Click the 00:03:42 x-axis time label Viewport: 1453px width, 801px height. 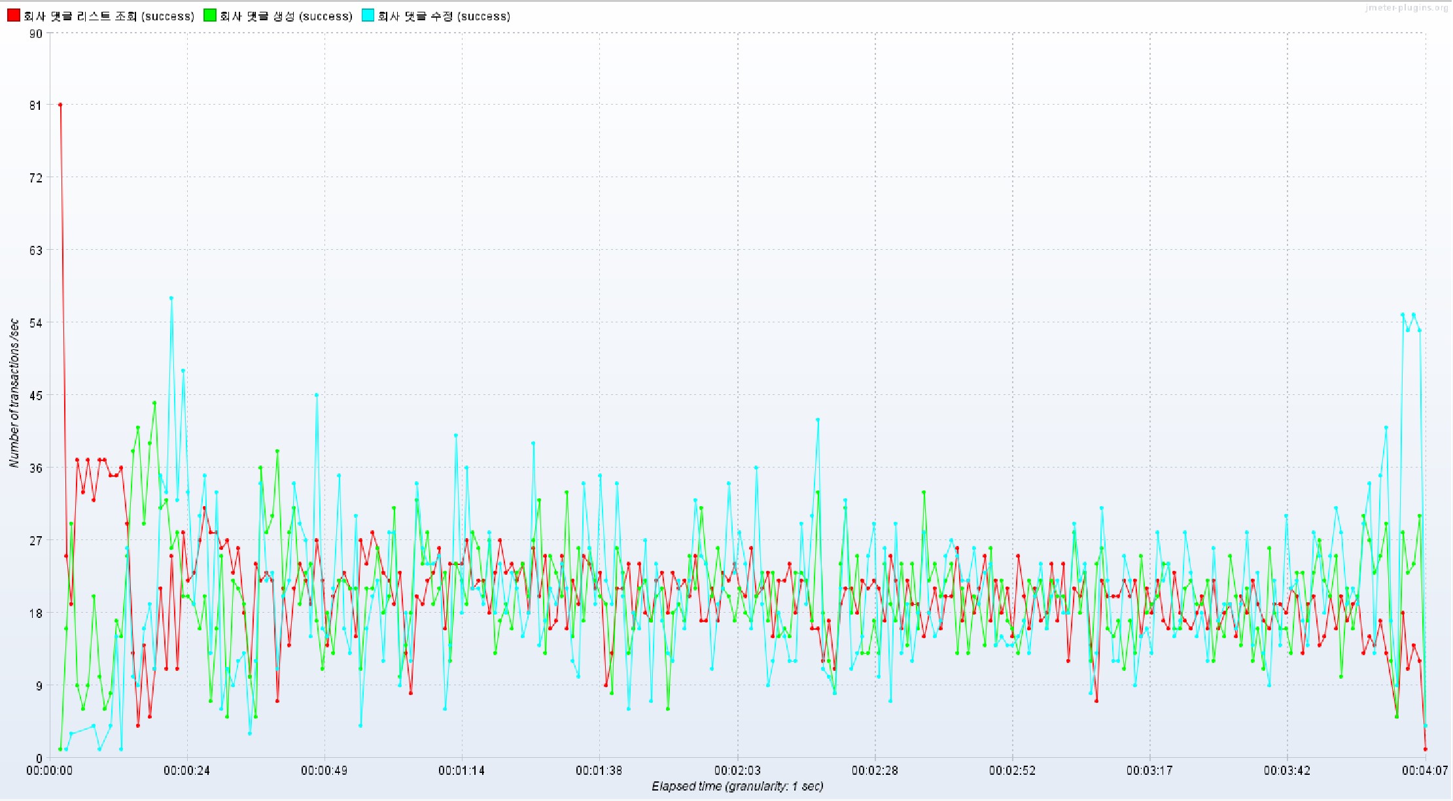pos(1287,771)
